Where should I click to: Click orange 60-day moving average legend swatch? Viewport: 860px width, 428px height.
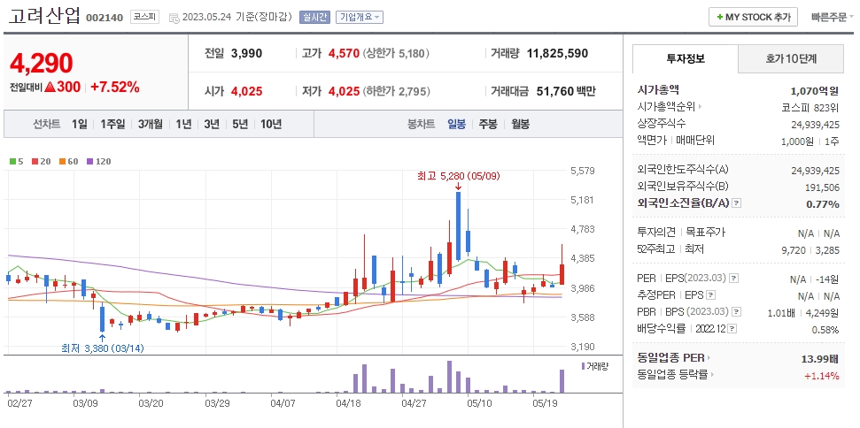62,162
